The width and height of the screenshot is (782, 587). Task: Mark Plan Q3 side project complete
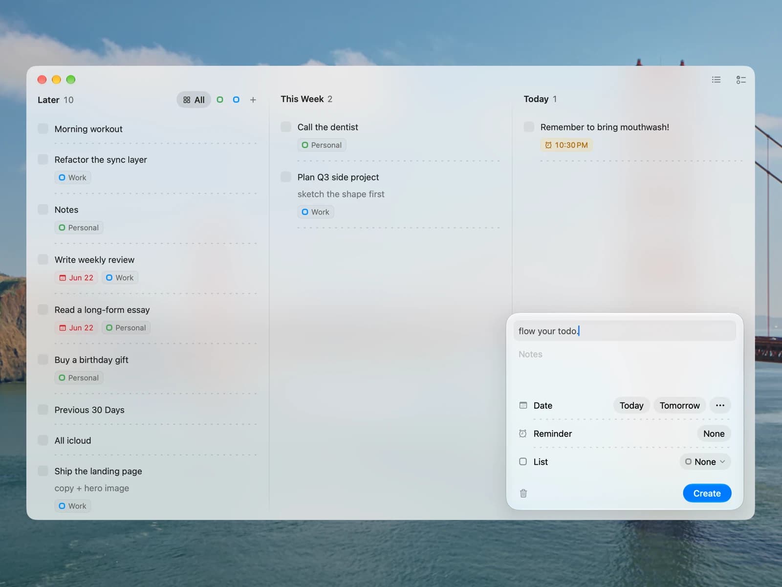pyautogui.click(x=286, y=176)
